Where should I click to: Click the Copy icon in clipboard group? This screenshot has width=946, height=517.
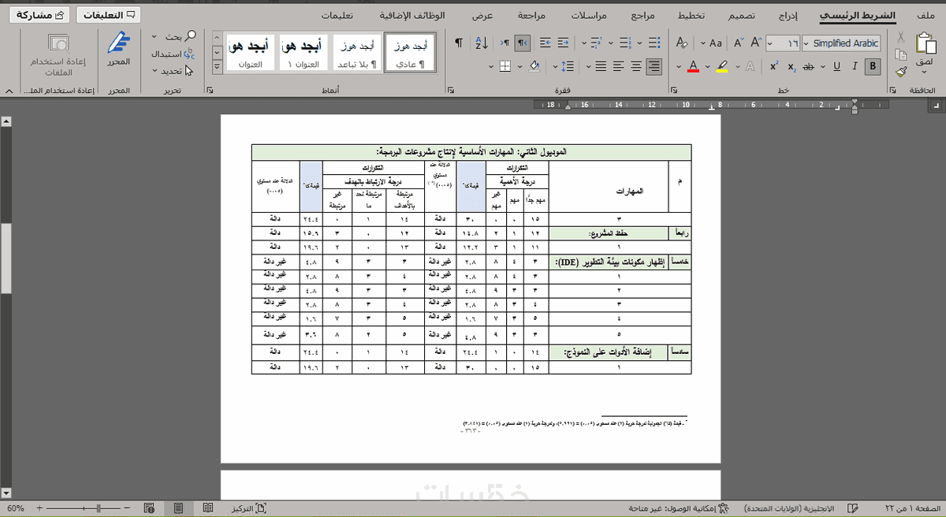click(900, 54)
